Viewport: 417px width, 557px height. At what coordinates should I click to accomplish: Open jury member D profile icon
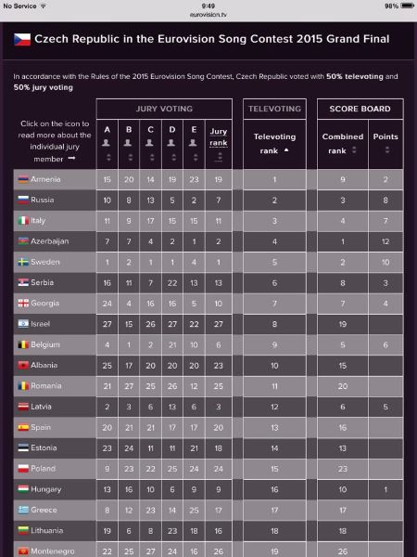[x=171, y=143]
